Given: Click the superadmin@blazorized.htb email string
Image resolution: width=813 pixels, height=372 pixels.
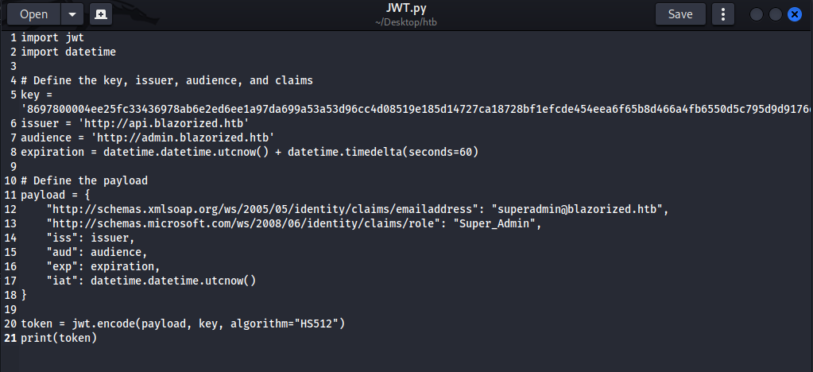Looking at the screenshot, I should tap(579, 209).
